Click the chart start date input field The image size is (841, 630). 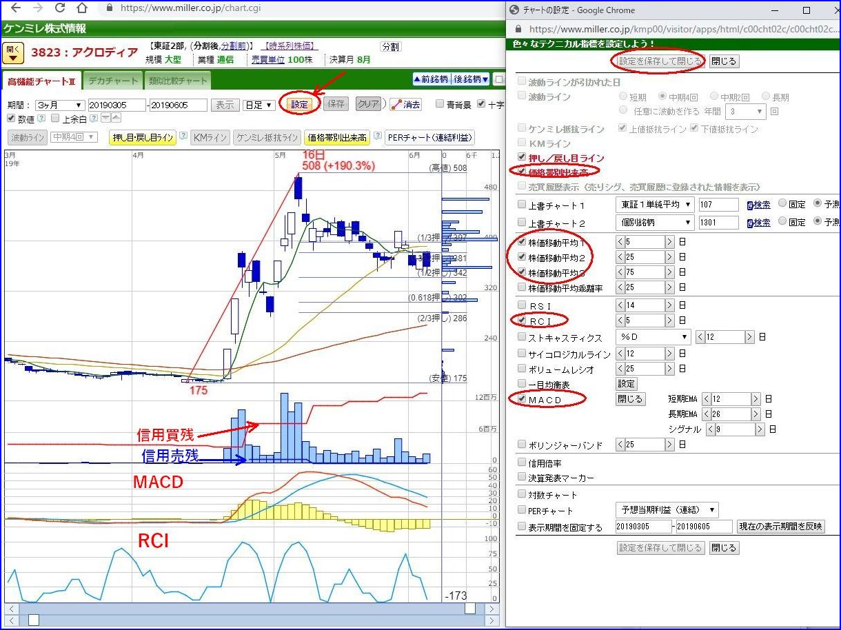[117, 105]
